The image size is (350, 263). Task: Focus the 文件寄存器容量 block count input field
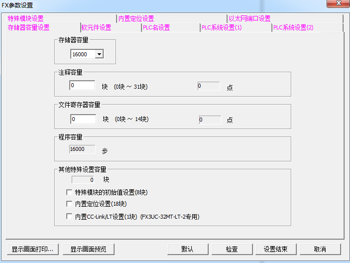click(83, 119)
